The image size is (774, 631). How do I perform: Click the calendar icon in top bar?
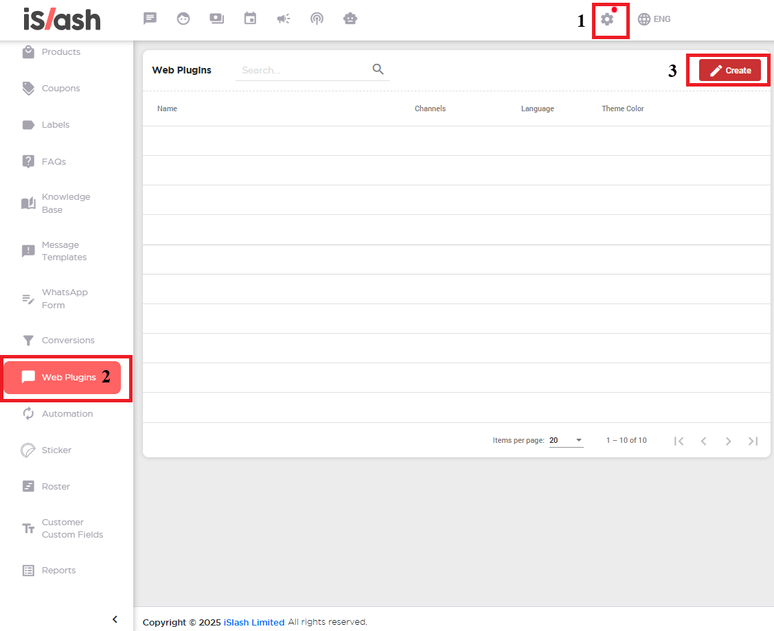250,19
